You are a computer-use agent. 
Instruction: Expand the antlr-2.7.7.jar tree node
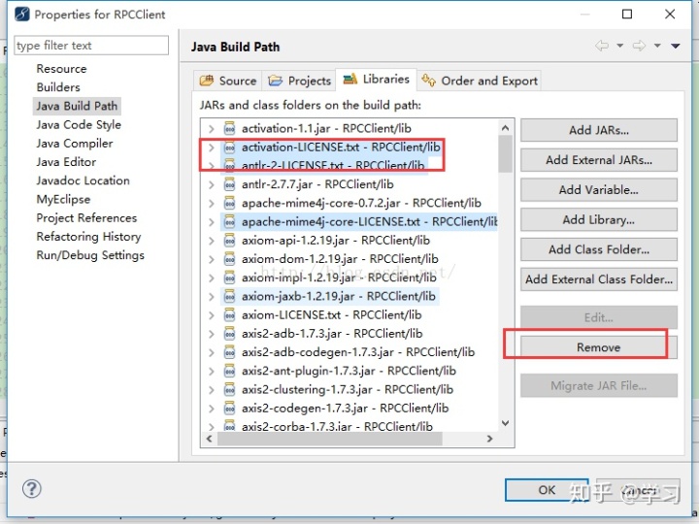[212, 184]
